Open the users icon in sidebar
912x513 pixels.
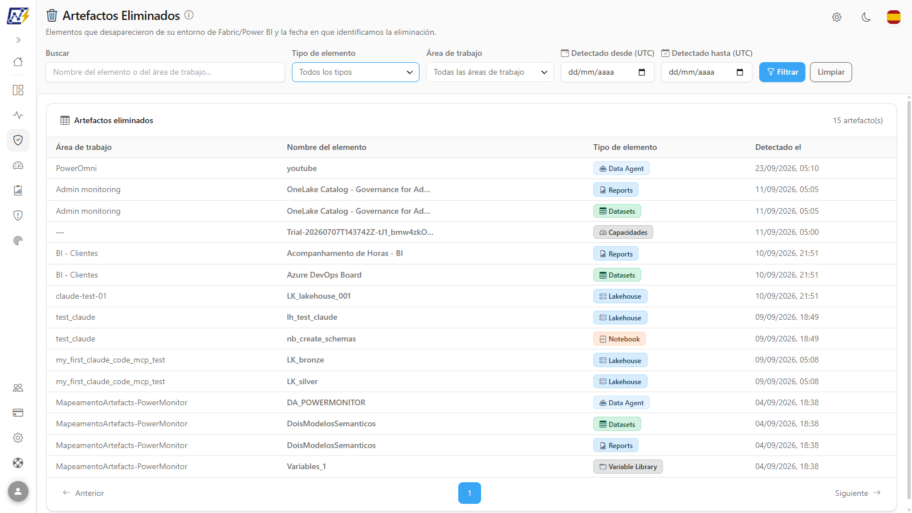(x=18, y=388)
